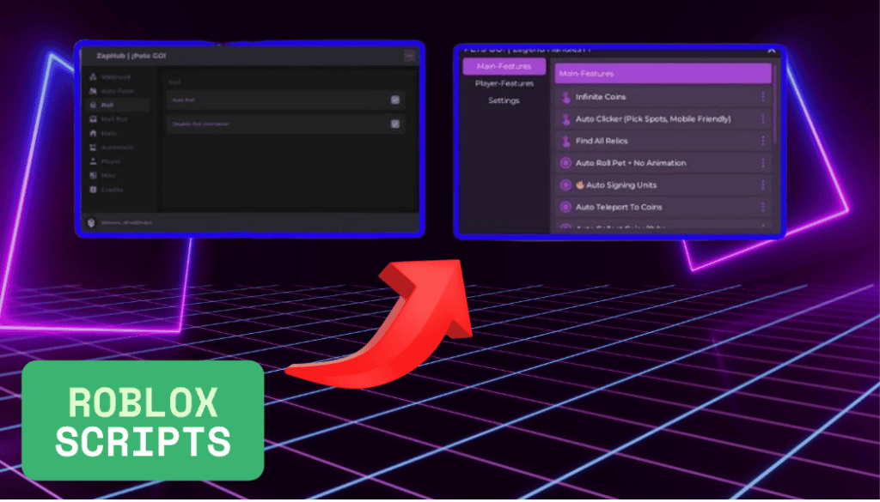The image size is (880, 502).
Task: Open three-dot options for Auto Signing Units
Action: click(763, 184)
